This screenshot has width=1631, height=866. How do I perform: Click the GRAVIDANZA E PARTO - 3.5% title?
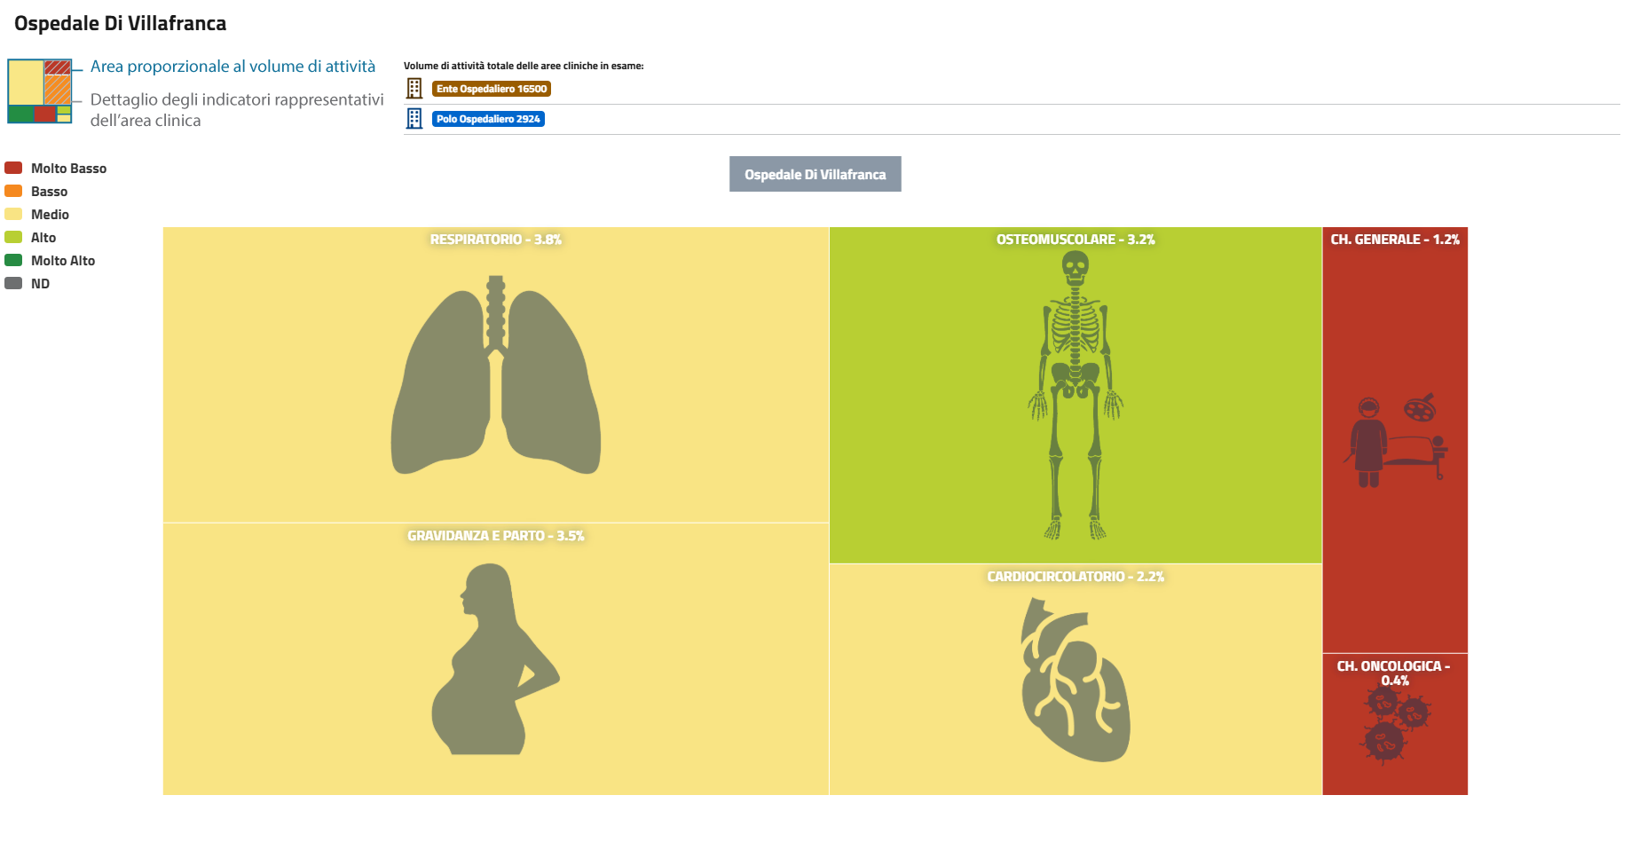click(495, 536)
